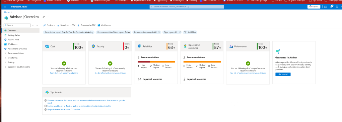Click 2 Impacted resources in Operational excellence
This screenshot has width=342, height=122.
195,79
